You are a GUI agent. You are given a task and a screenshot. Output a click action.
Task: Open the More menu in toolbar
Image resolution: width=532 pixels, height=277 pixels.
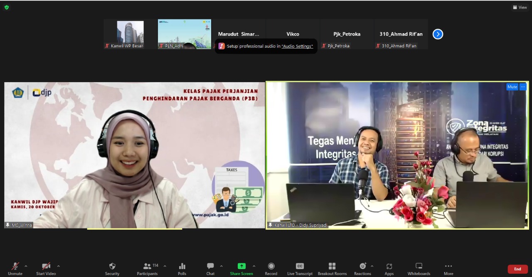pos(448,266)
